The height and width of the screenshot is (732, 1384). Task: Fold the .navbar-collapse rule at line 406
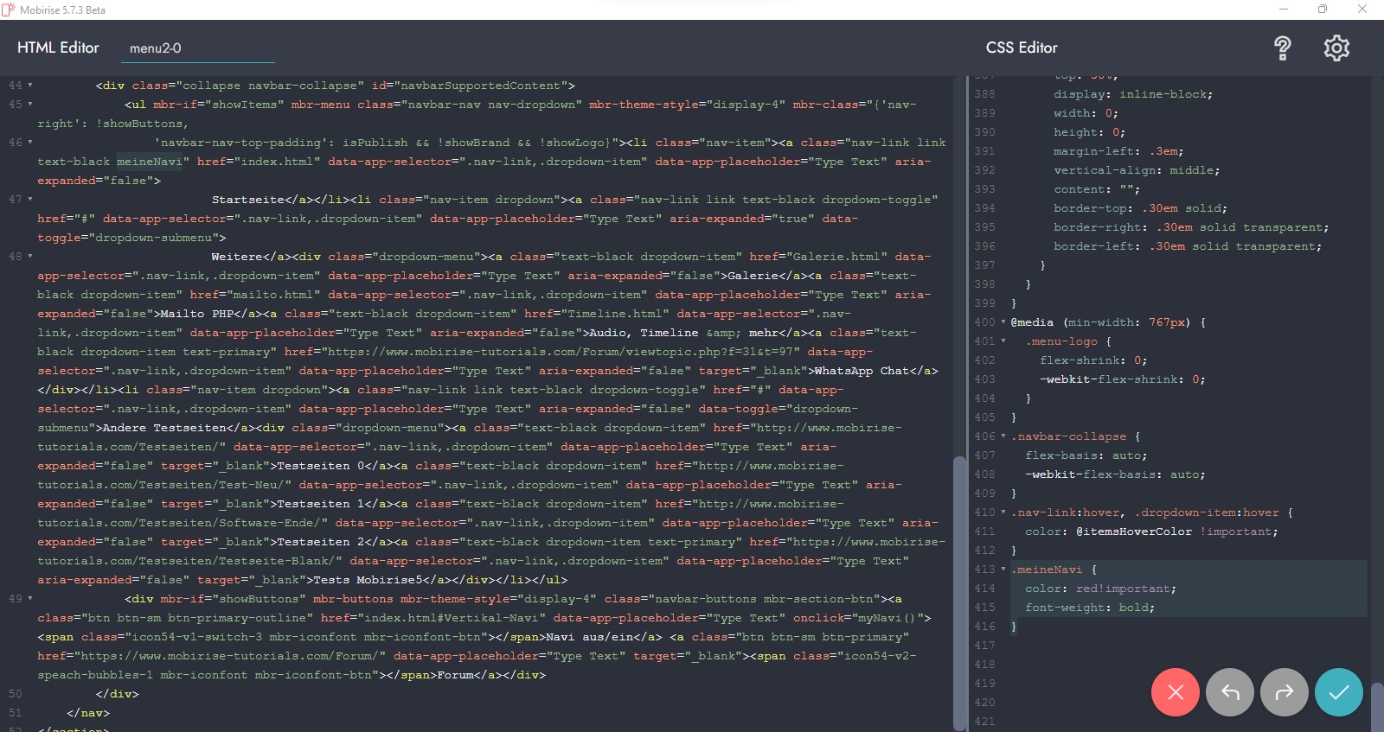[x=1003, y=436]
